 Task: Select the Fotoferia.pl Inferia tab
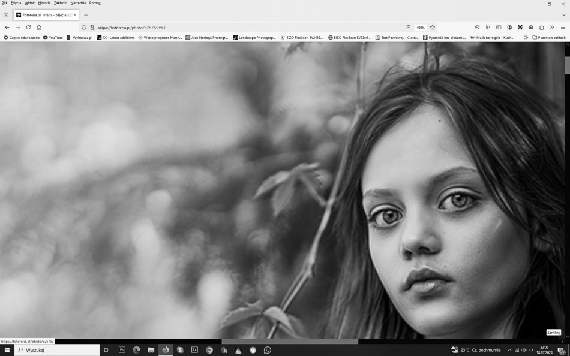(47, 15)
